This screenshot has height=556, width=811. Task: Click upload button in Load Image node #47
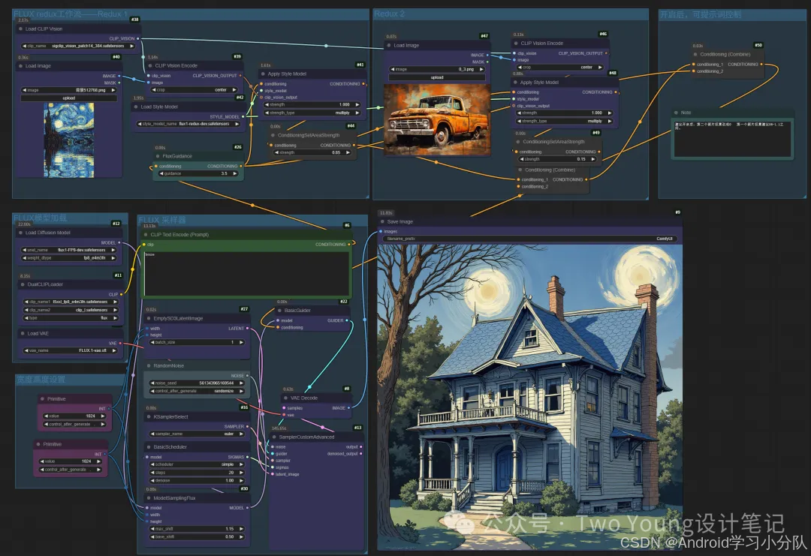pos(437,77)
